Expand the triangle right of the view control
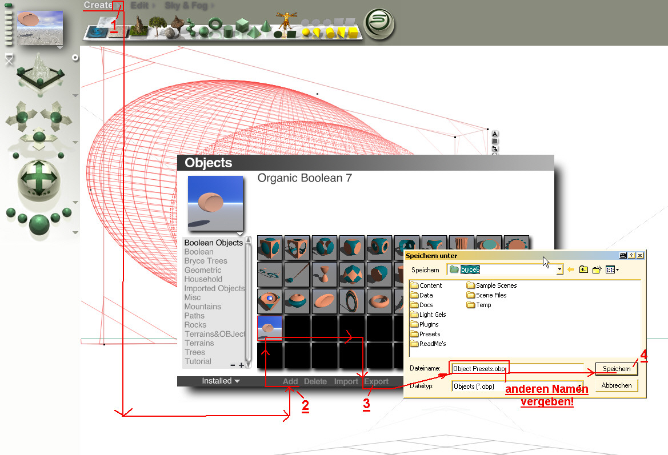 [75, 96]
